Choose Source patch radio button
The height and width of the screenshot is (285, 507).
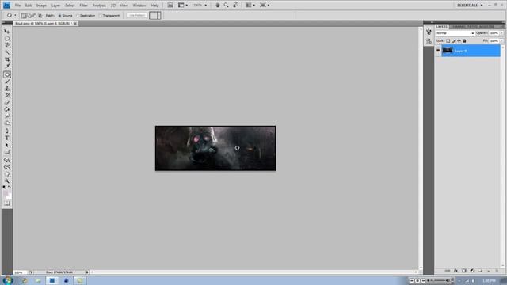pyautogui.click(x=60, y=16)
